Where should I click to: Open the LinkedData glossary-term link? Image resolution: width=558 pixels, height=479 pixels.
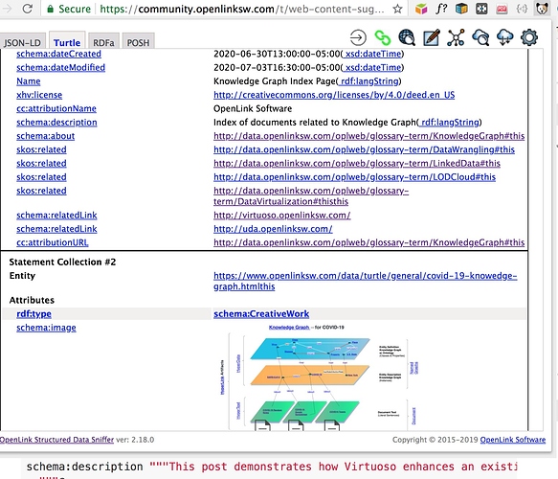coord(357,163)
